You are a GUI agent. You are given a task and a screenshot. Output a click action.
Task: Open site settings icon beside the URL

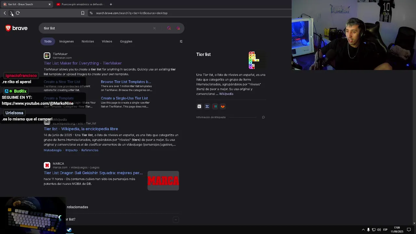coord(91,13)
